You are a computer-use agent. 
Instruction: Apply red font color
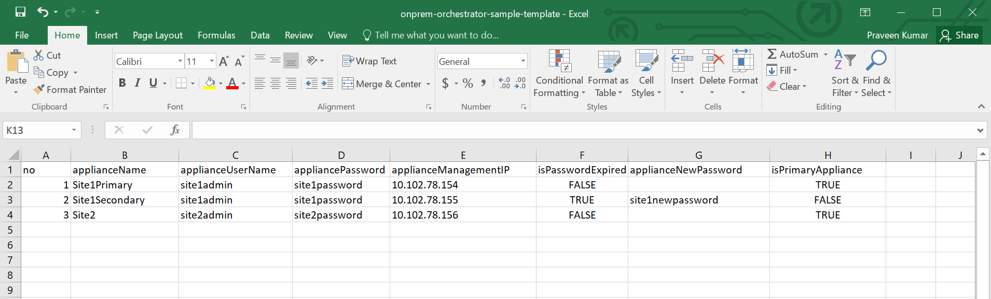click(x=232, y=83)
